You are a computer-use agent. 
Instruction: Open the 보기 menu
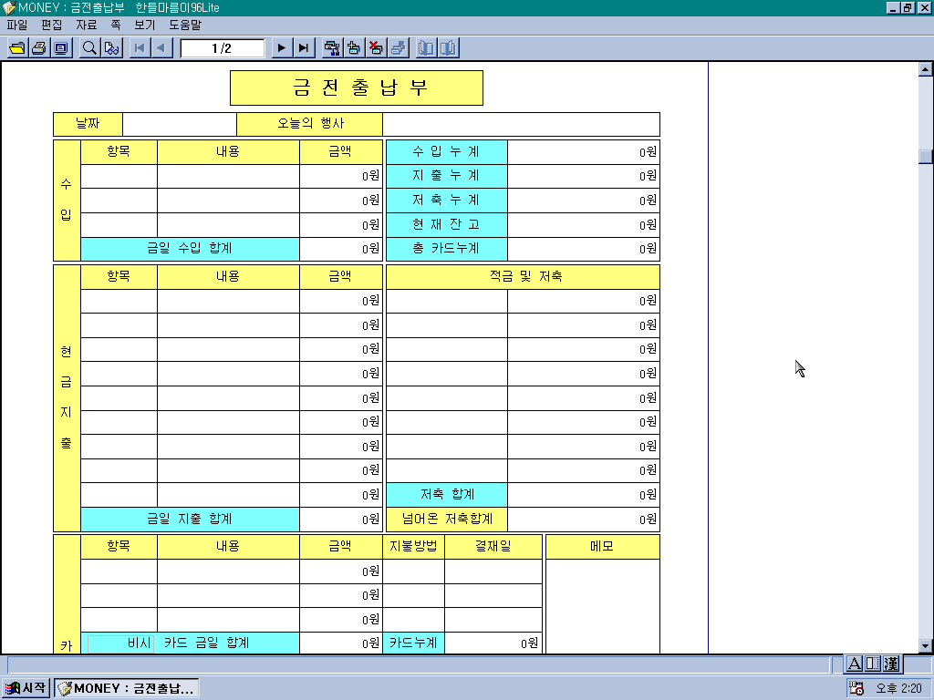click(x=145, y=25)
